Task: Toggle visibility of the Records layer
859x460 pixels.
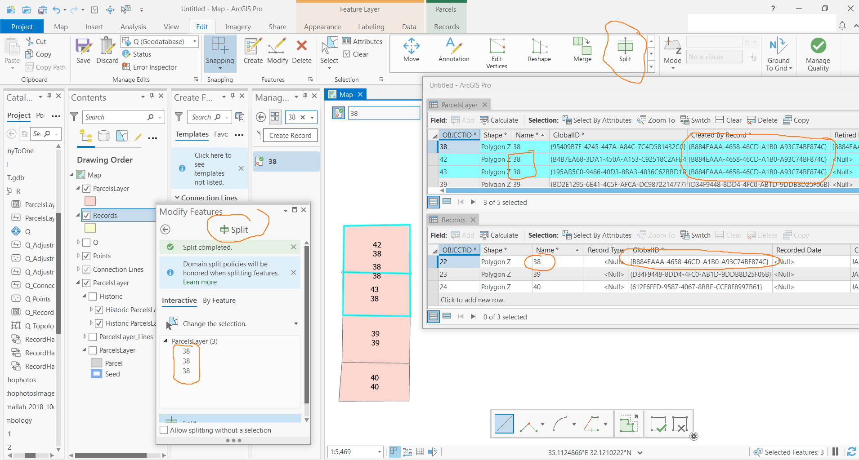Action: pos(86,216)
